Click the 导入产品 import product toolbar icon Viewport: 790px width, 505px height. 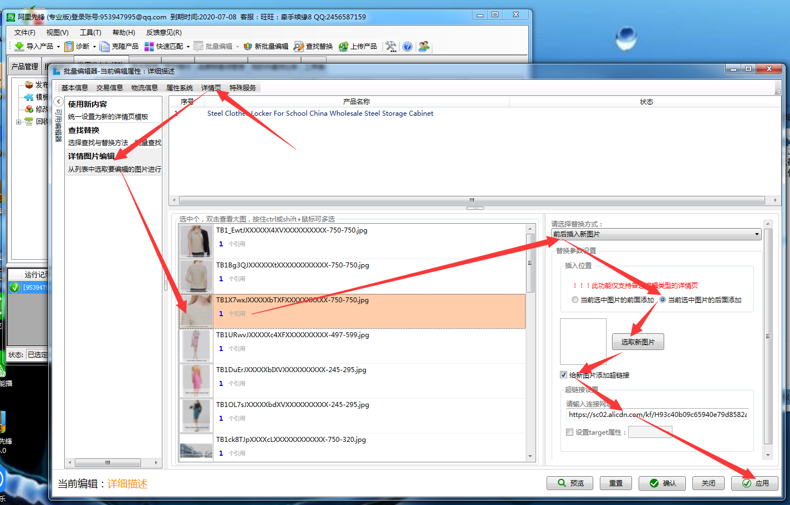click(x=19, y=47)
